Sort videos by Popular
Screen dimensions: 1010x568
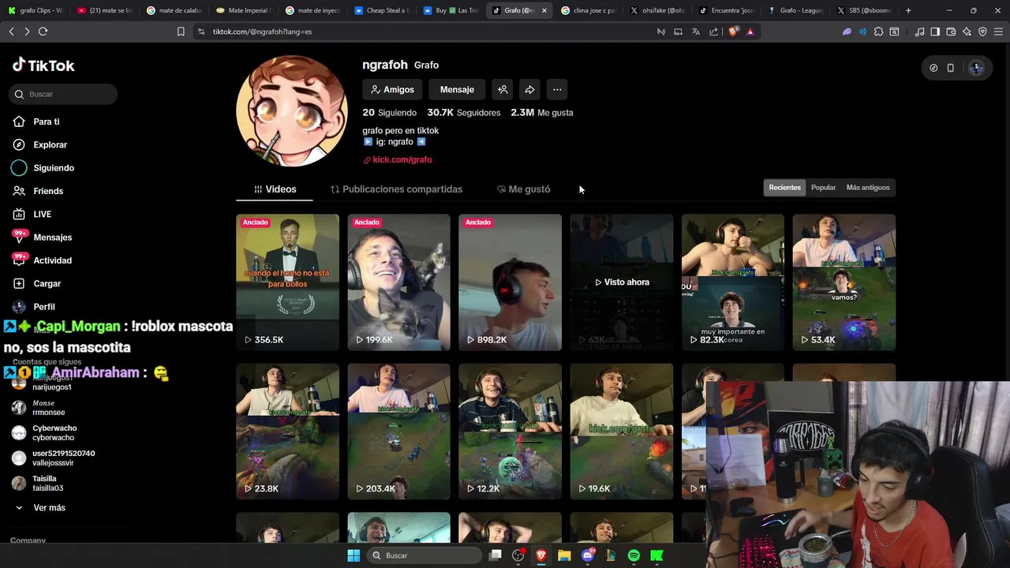click(823, 187)
